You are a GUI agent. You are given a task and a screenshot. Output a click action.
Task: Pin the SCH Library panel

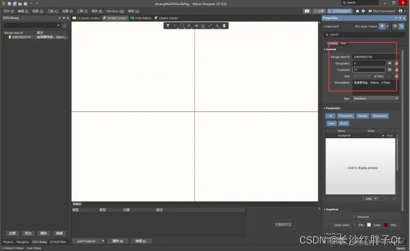[64, 18]
